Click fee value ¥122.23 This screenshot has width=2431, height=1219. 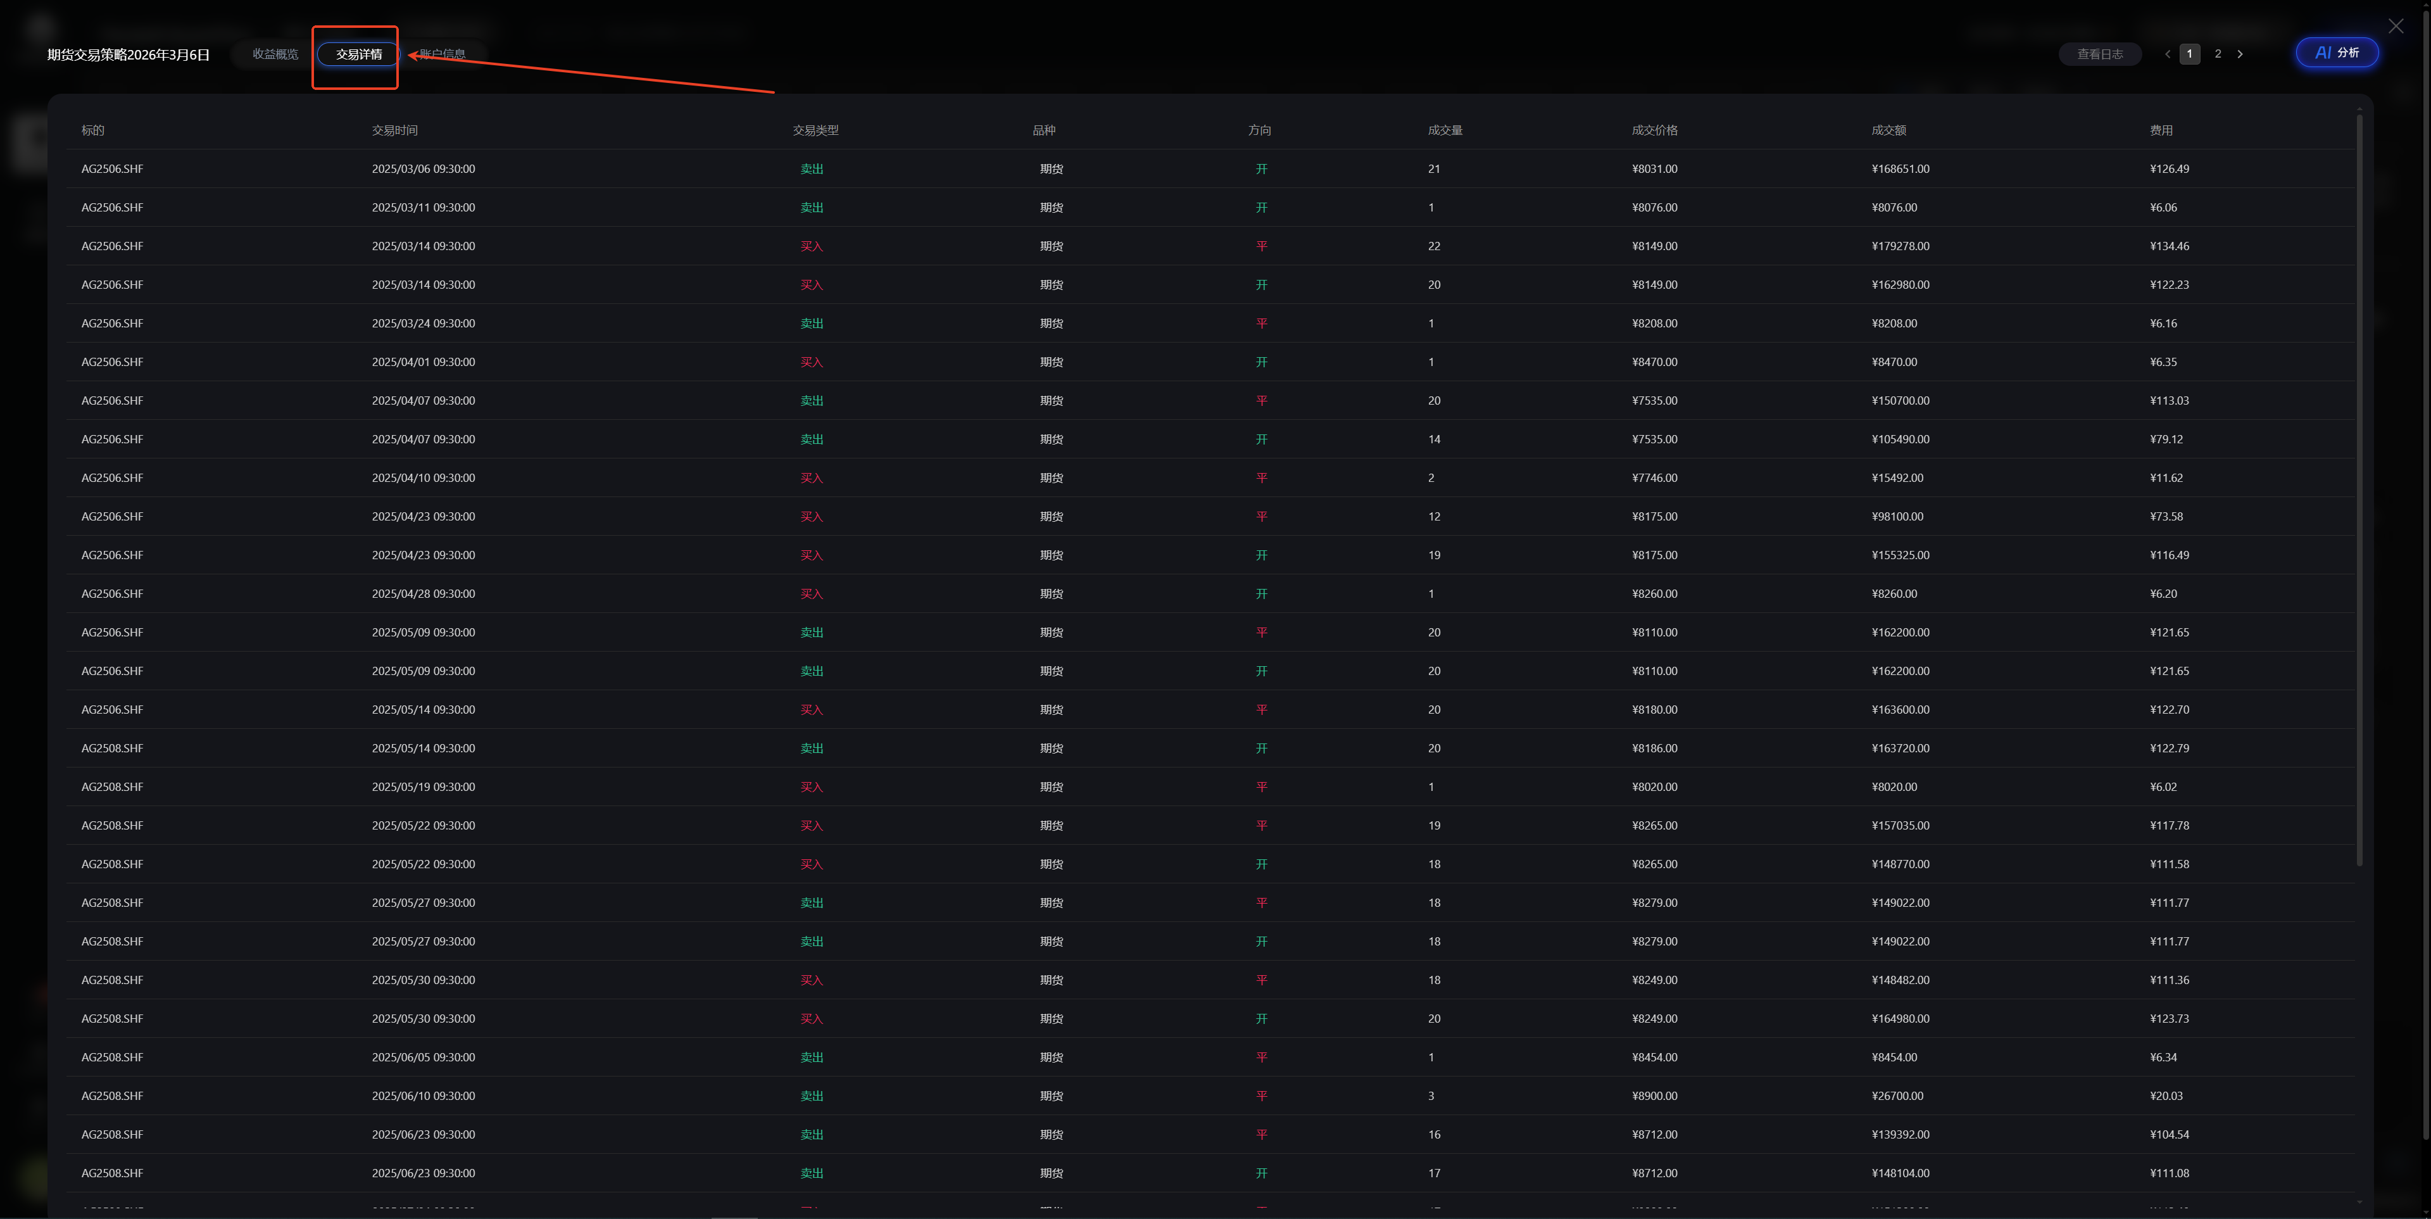[2170, 285]
